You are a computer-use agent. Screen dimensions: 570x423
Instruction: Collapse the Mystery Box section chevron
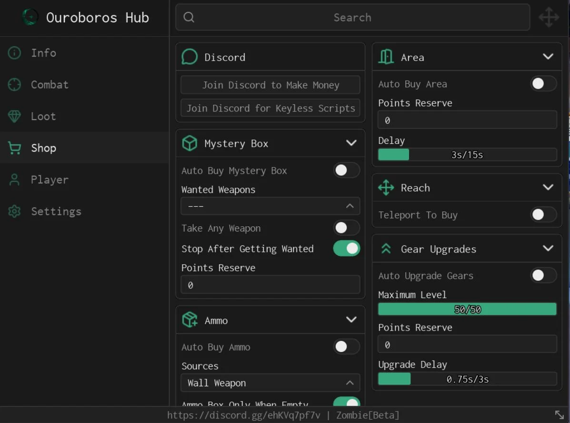(351, 143)
